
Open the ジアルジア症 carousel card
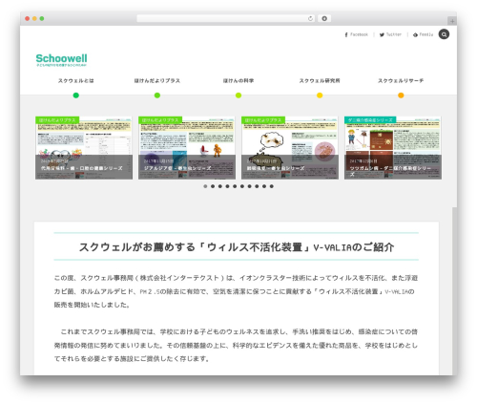click(187, 148)
